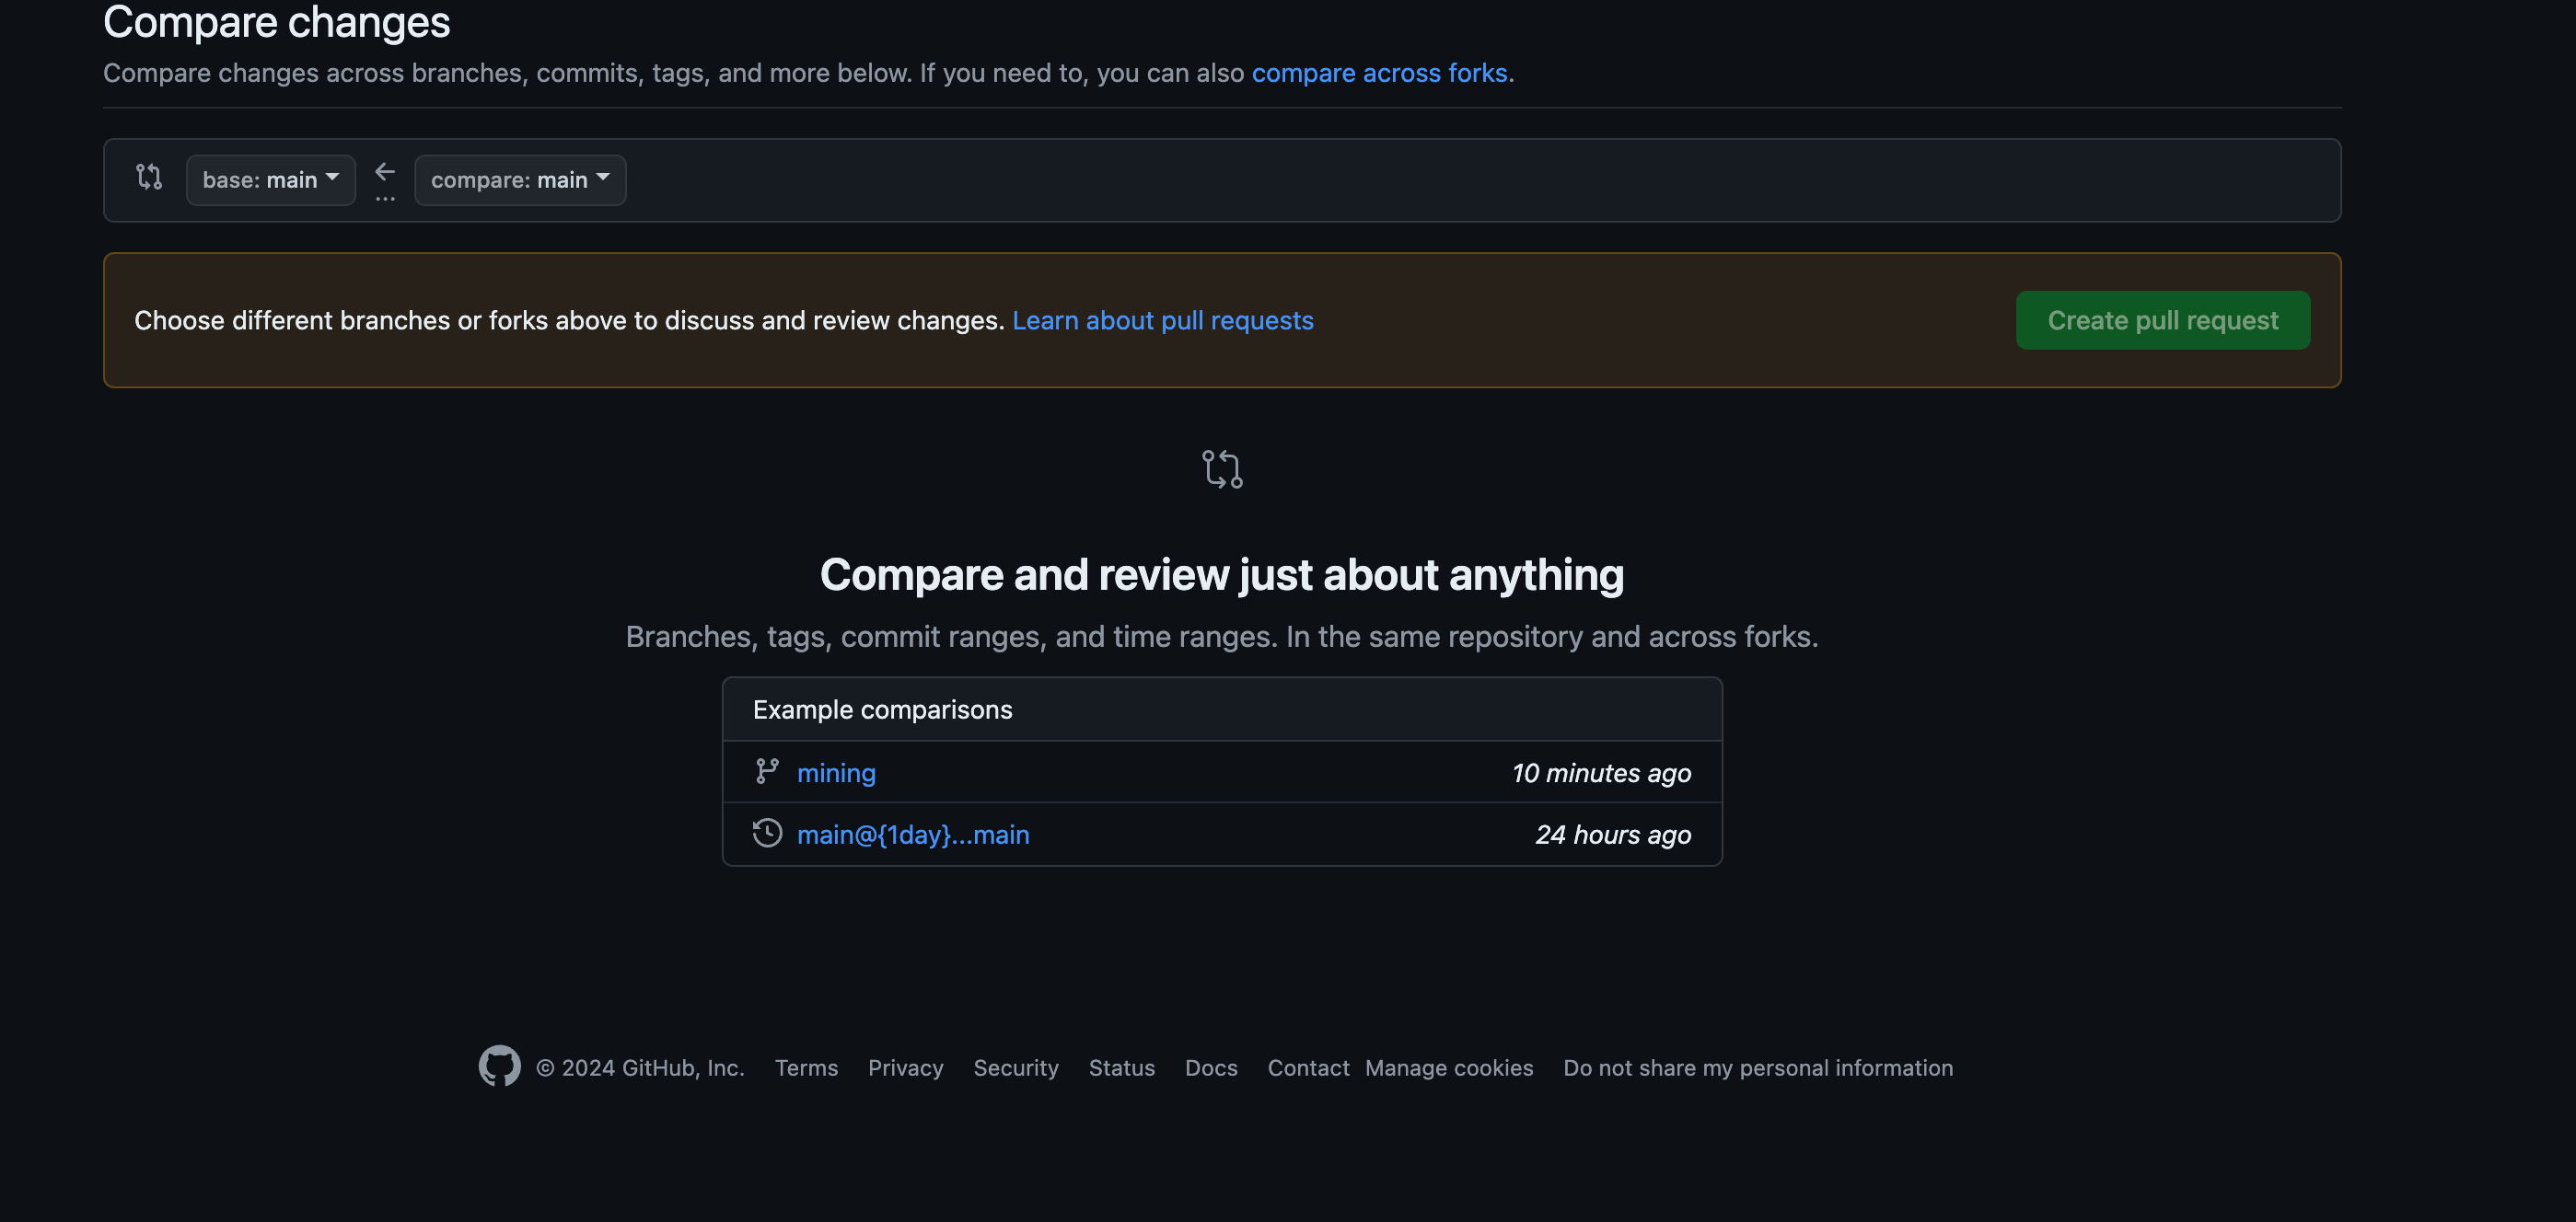Visit Security footer link
Screen dimensions: 2576x1222
click(1015, 1067)
